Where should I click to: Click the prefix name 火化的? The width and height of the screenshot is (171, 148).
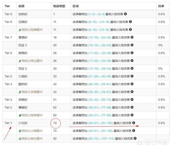click(23, 123)
